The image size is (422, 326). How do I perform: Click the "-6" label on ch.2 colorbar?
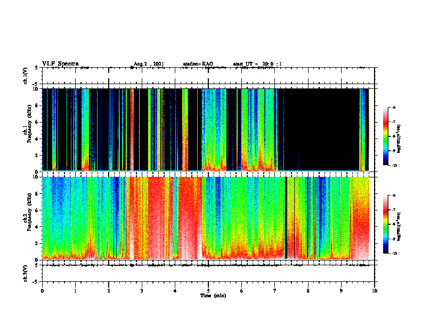coord(393,195)
